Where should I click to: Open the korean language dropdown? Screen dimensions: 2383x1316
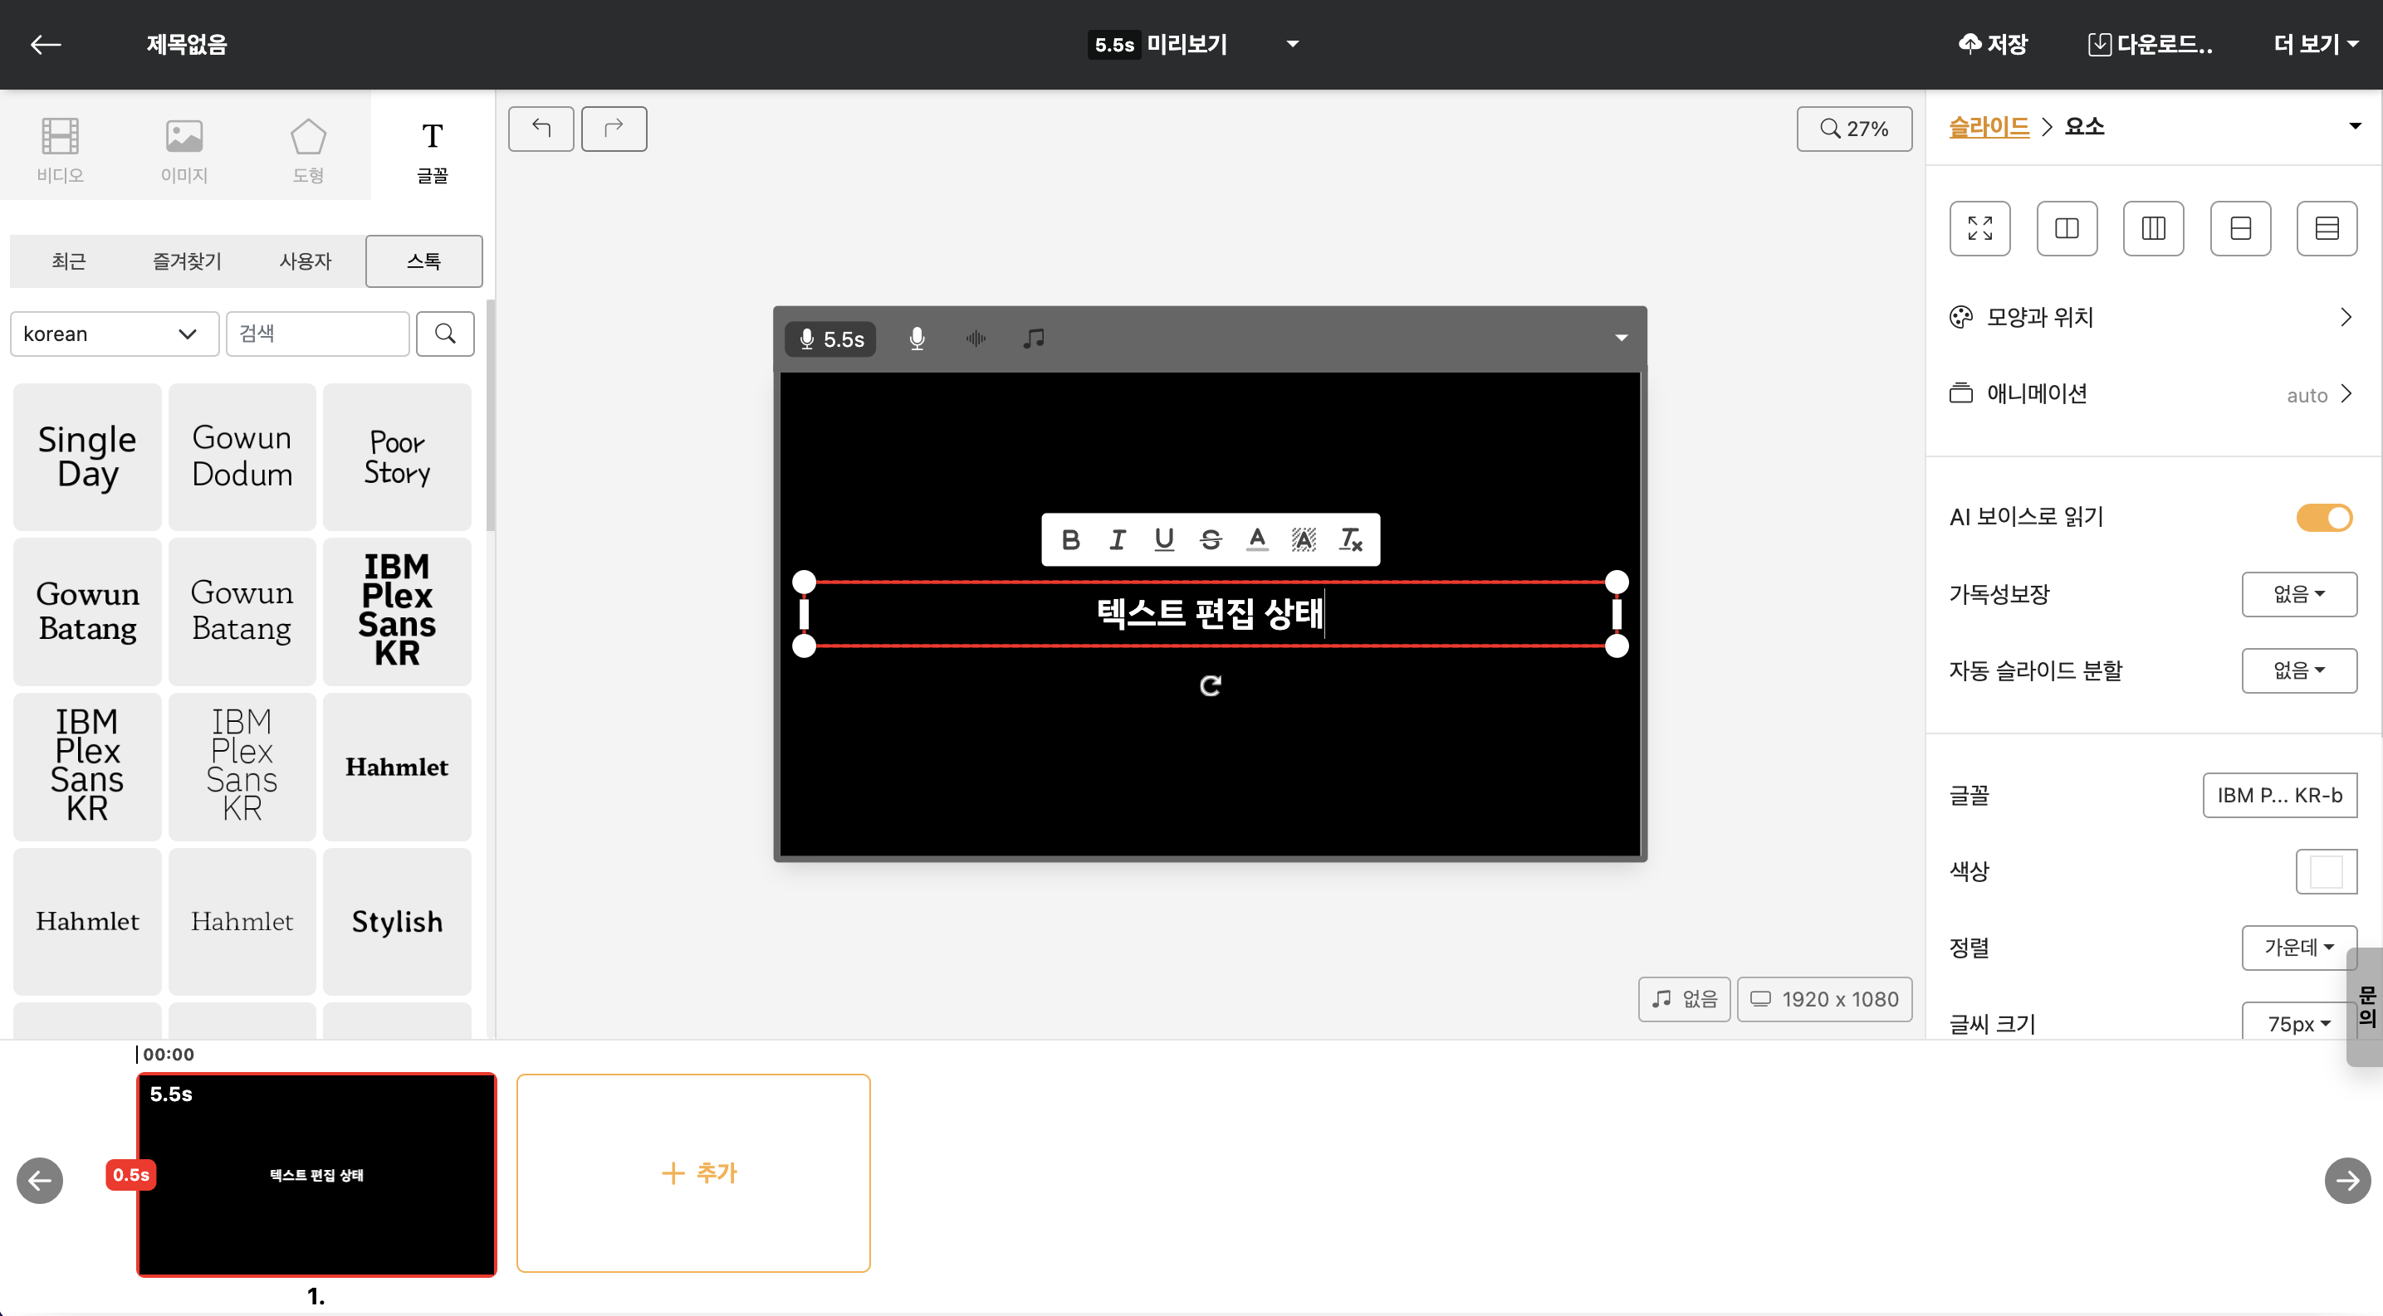point(114,334)
